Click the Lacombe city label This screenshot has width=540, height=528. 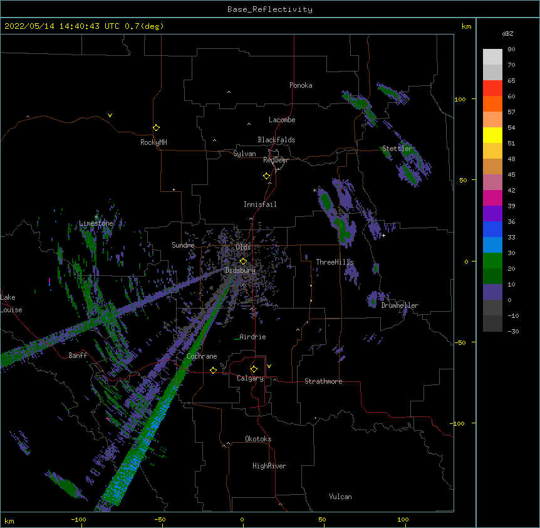282,120
